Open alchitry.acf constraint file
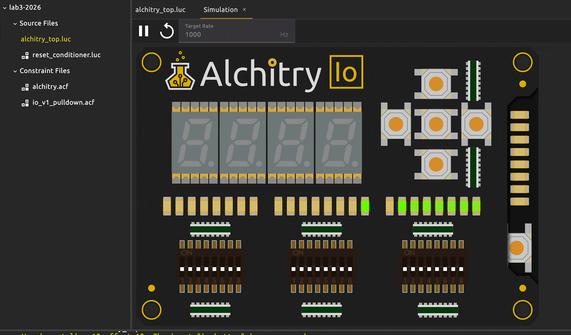571x335 pixels. pyautogui.click(x=50, y=87)
